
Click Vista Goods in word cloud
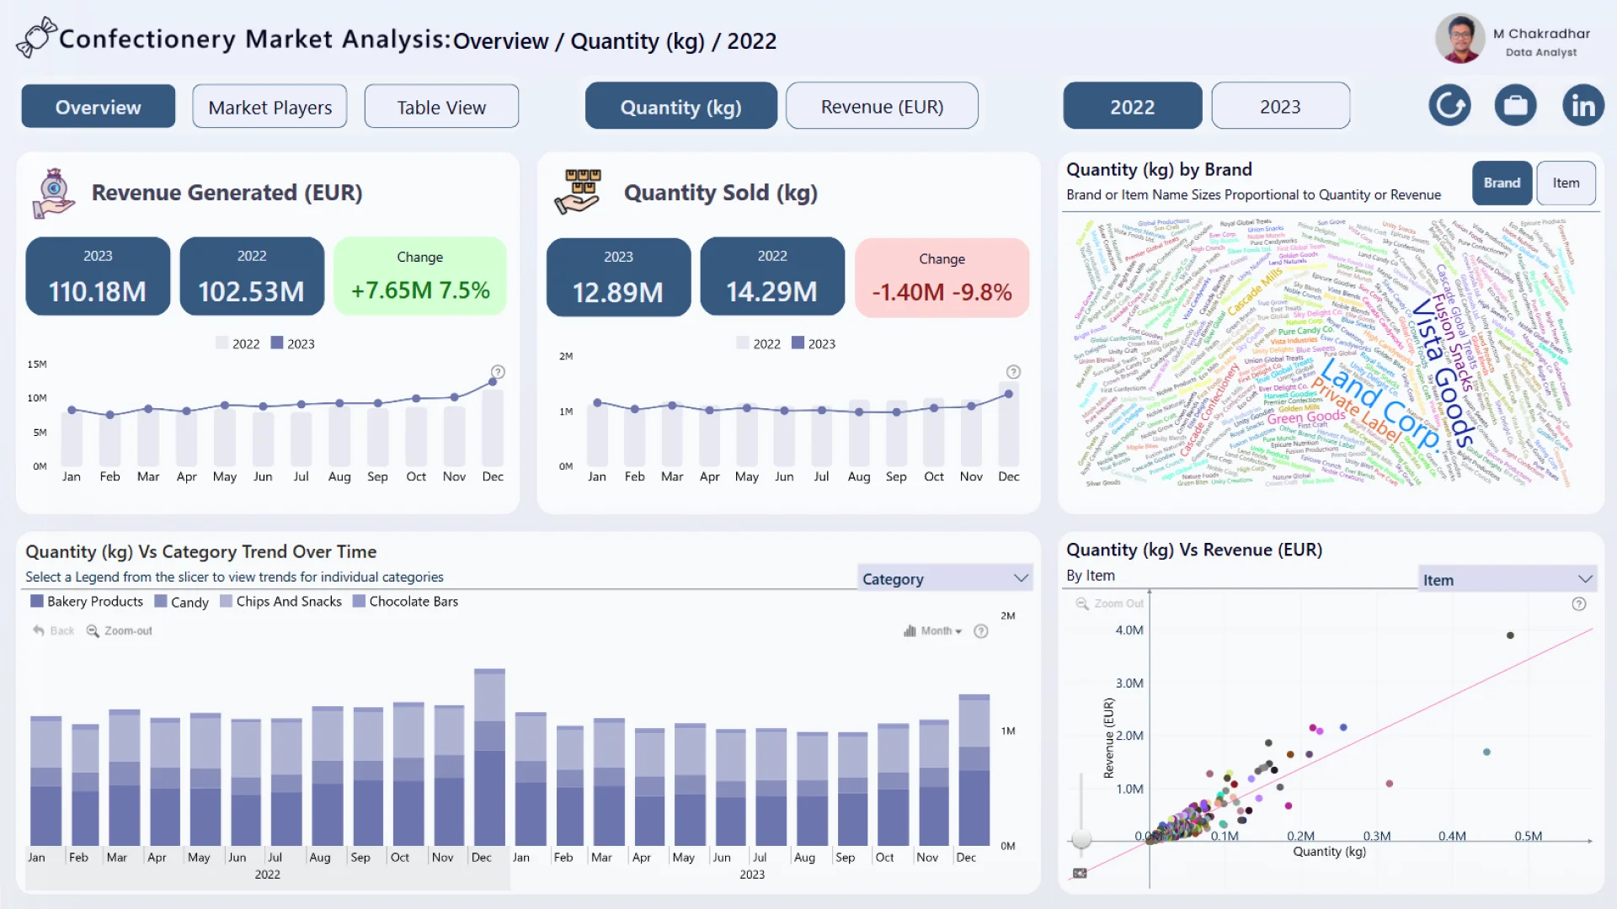pos(1444,373)
